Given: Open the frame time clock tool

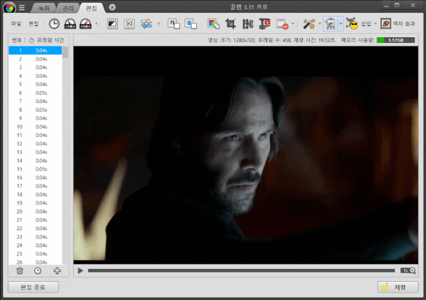Looking at the screenshot, I should (x=54, y=24).
